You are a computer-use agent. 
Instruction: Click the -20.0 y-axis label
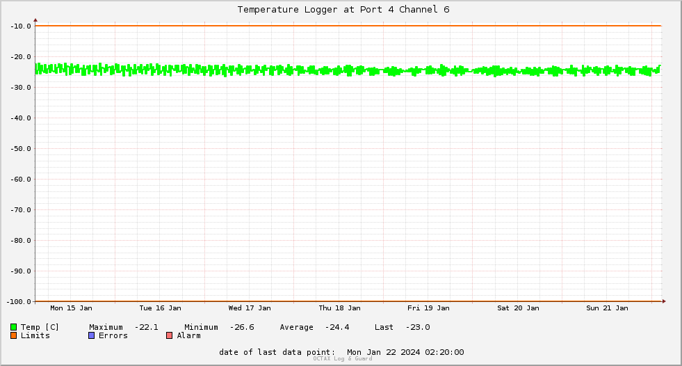(21, 56)
